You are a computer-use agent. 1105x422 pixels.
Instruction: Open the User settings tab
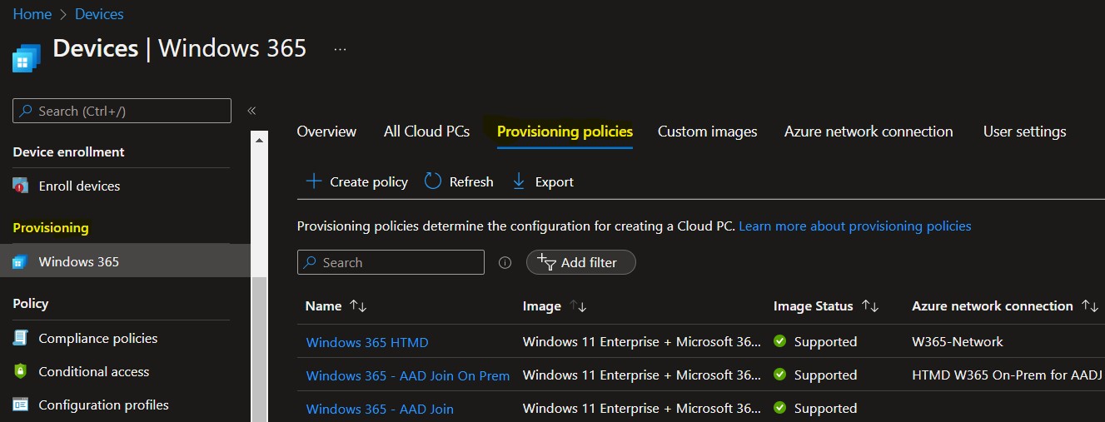pos(1024,132)
